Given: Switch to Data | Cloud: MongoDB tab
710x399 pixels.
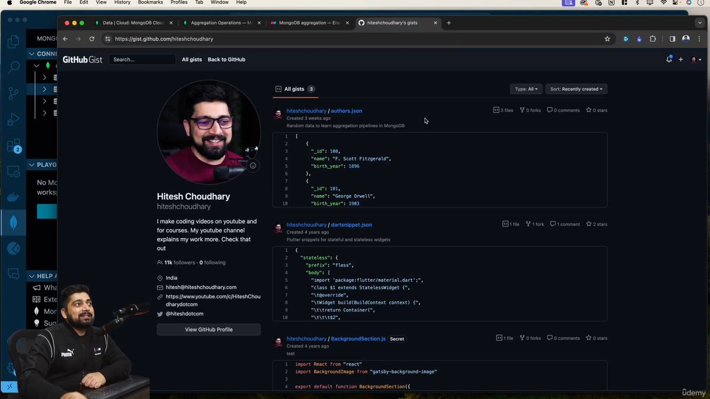Looking at the screenshot, I should pyautogui.click(x=134, y=22).
